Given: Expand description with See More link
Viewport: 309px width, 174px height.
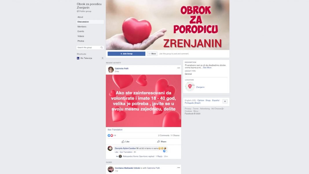Looking at the screenshot, I should click(x=207, y=68).
